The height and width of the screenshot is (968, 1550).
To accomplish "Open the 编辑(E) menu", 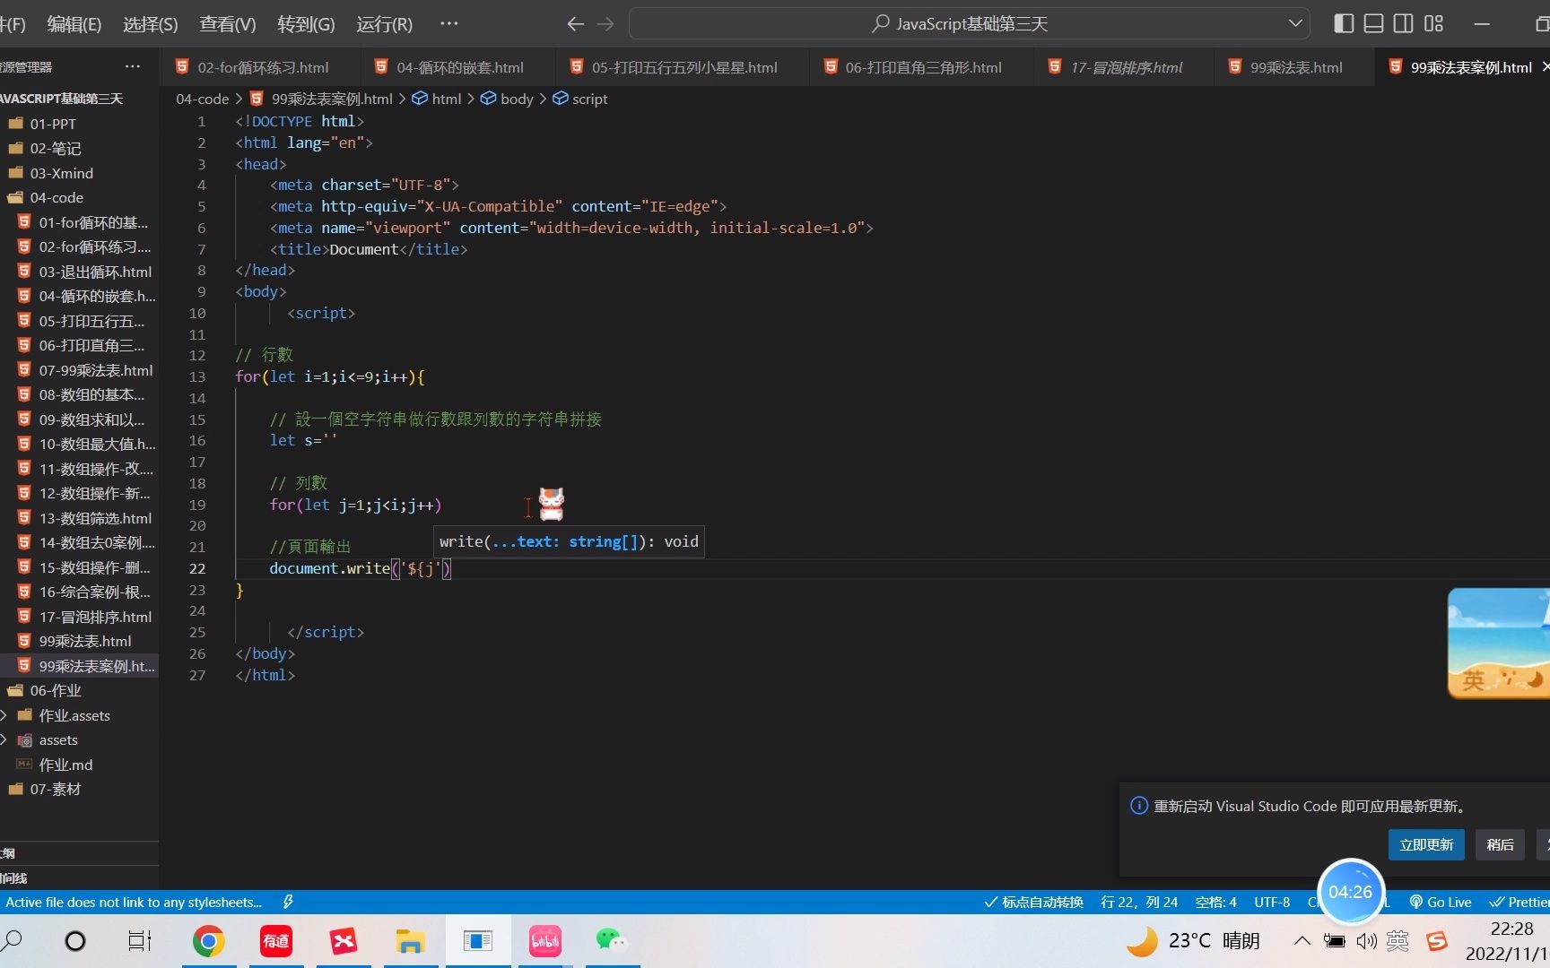I will point(74,24).
